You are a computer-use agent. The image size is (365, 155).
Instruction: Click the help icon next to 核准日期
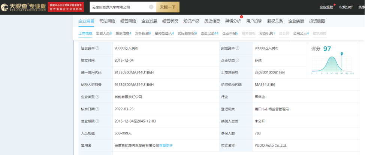pos(97,109)
